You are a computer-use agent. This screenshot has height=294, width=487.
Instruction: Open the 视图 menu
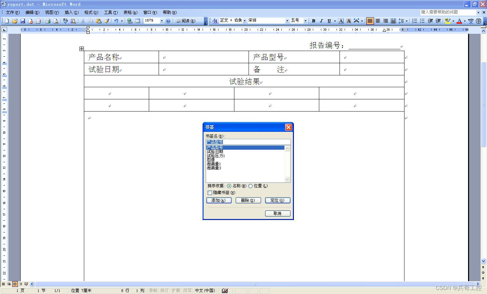[52, 13]
